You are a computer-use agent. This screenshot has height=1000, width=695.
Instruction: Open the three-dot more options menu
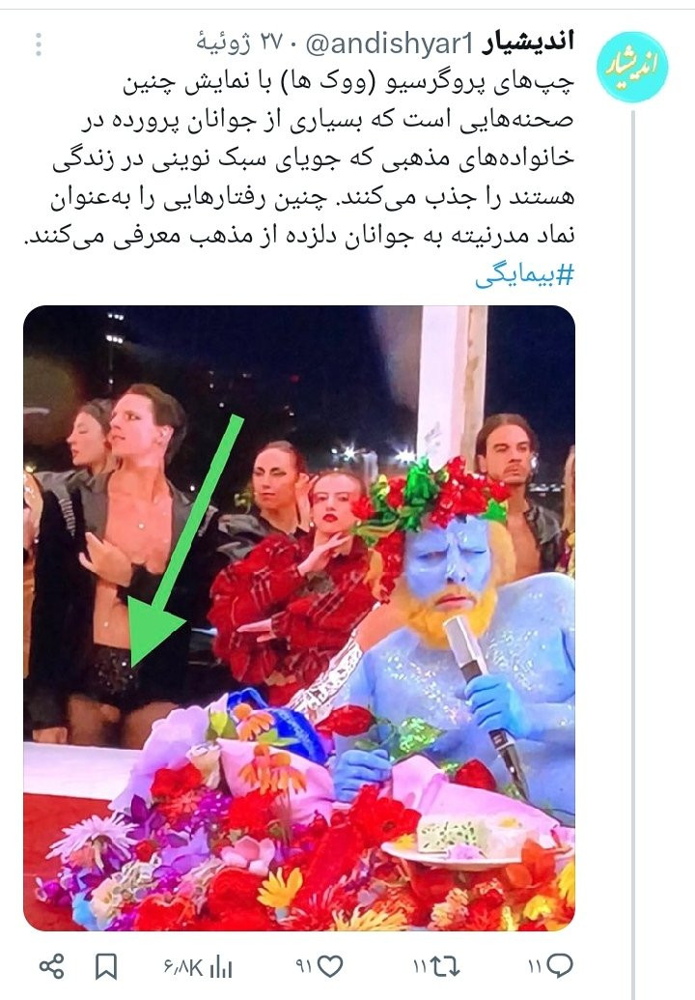click(39, 44)
